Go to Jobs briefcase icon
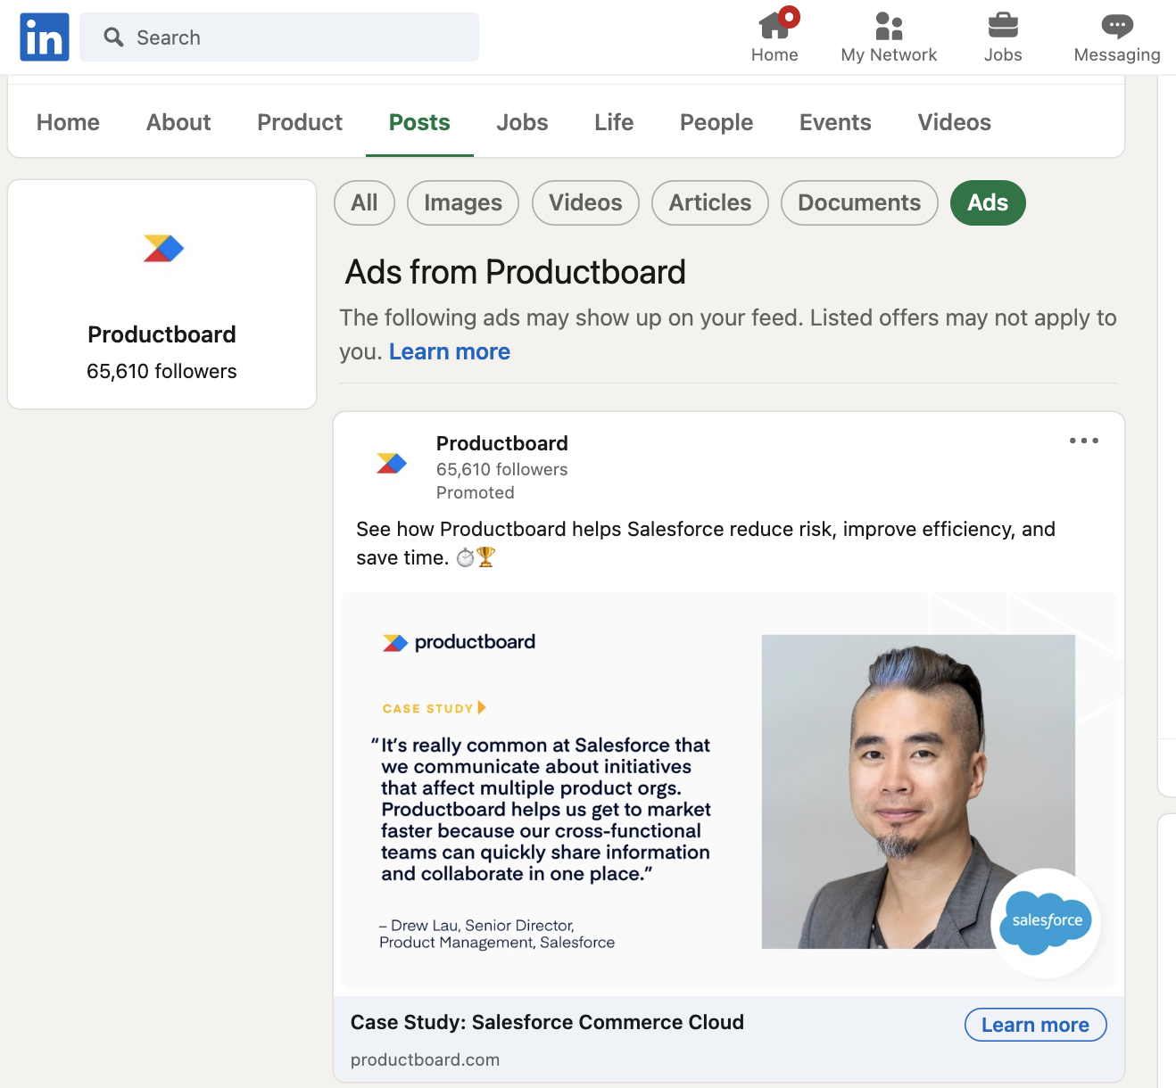Image resolution: width=1176 pixels, height=1088 pixels. click(1003, 27)
